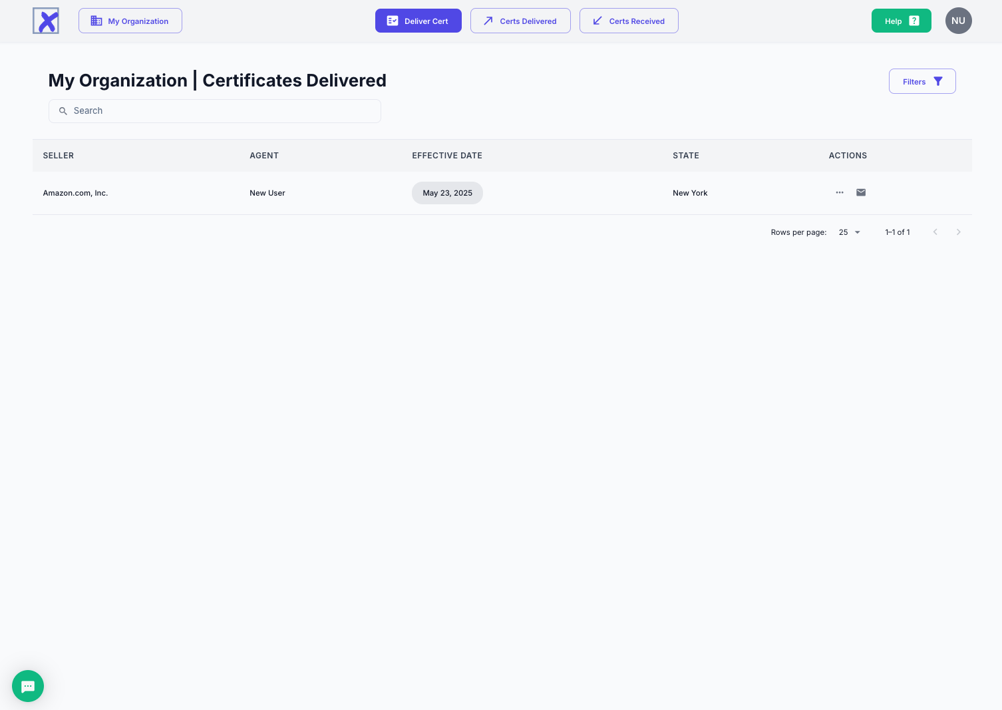The height and width of the screenshot is (710, 1002).
Task: Click the Deliver Cert button
Action: click(418, 21)
